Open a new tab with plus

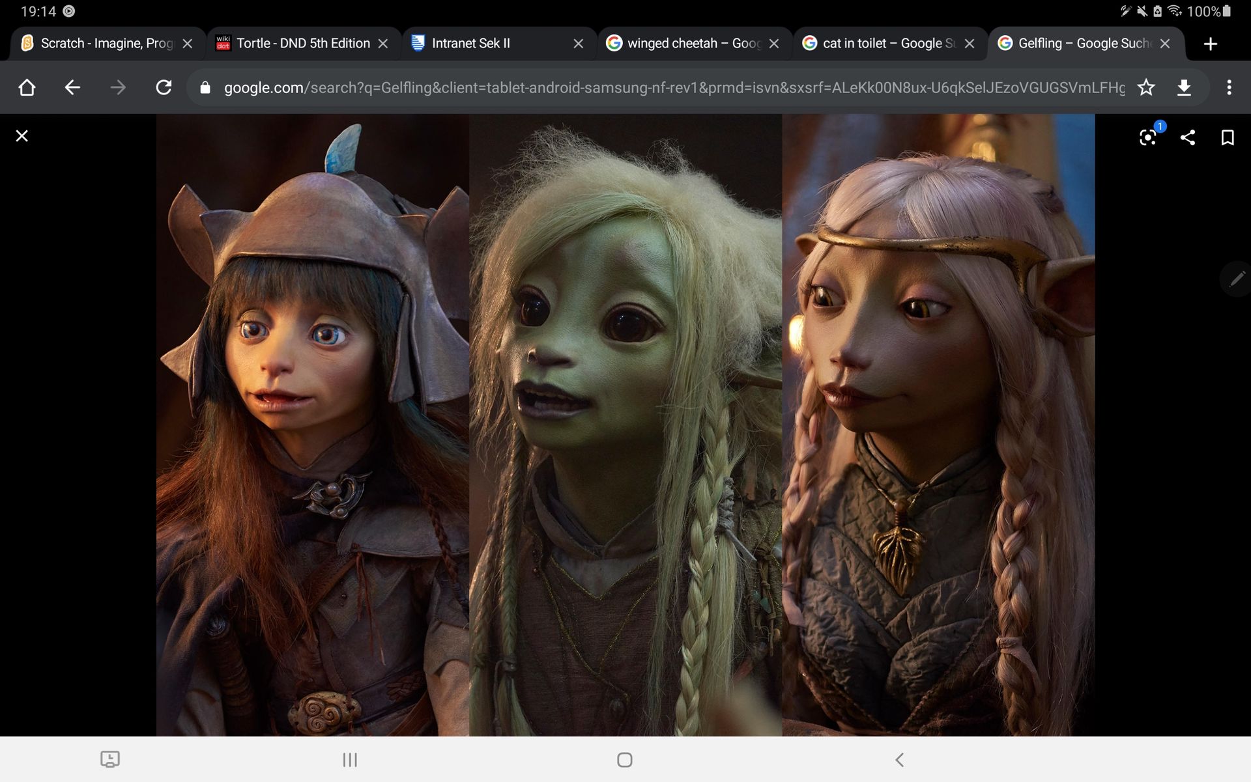(x=1211, y=44)
